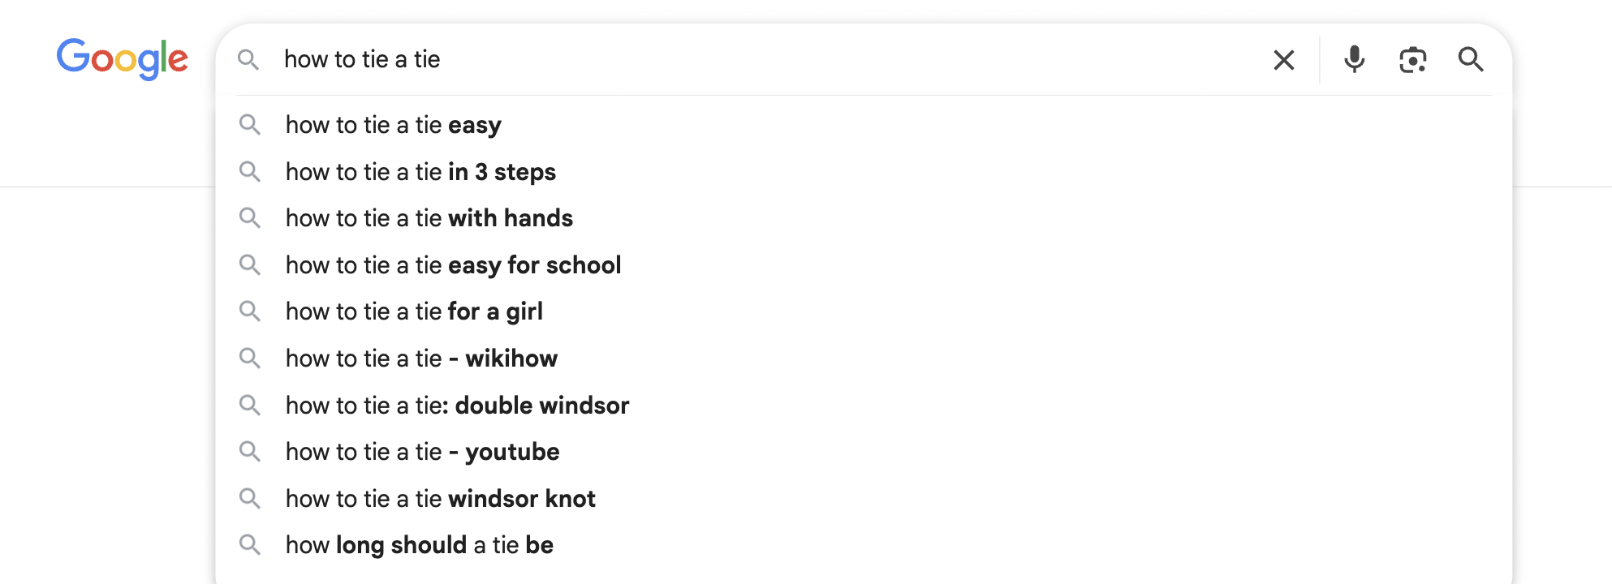Select the "windsor knot" suggestion

[x=440, y=499]
